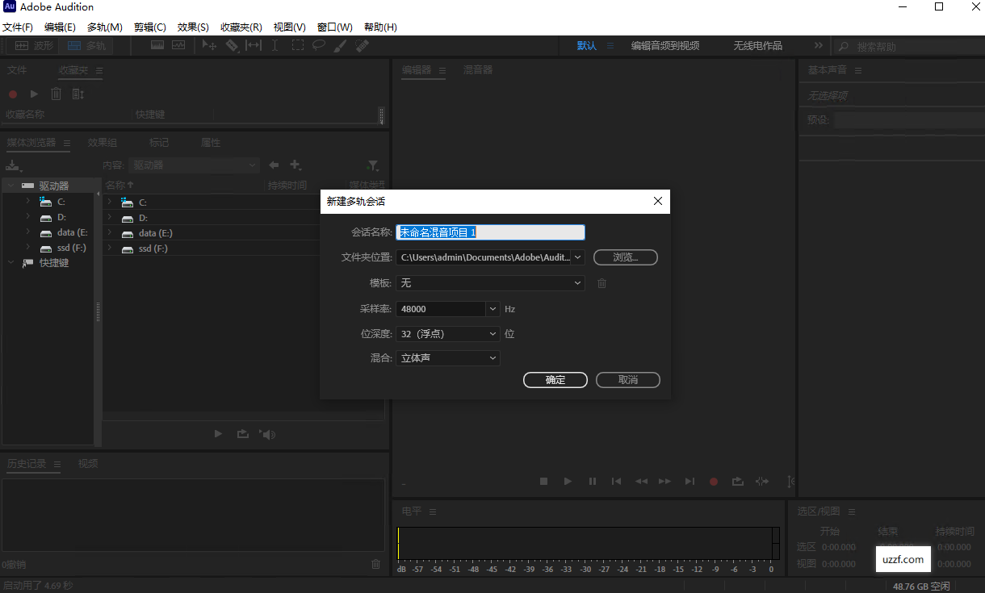The width and height of the screenshot is (985, 593).
Task: Toggle loop playback in the transport bar
Action: (x=737, y=481)
